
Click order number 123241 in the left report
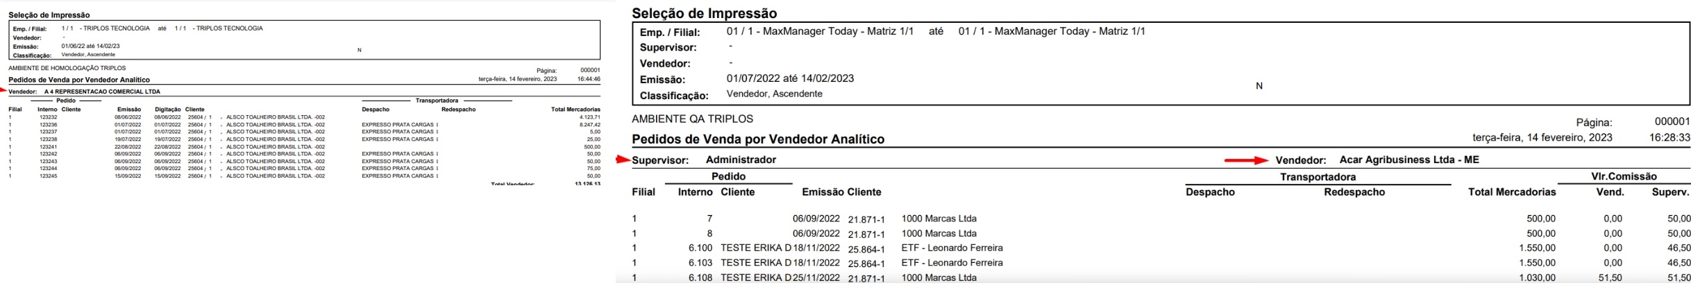(48, 147)
